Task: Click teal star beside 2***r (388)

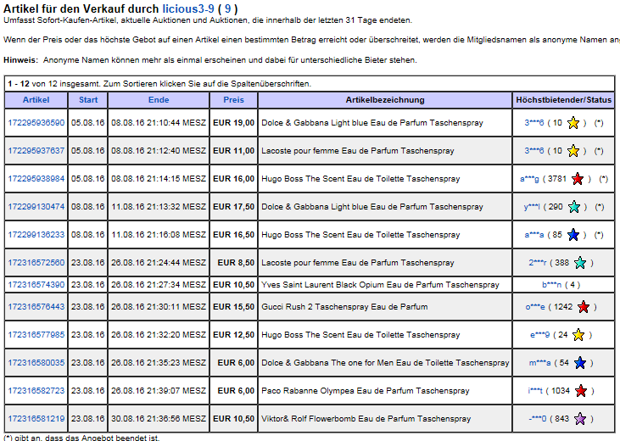Action: pos(580,263)
